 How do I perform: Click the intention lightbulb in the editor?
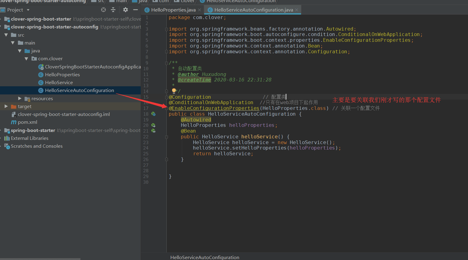174,91
